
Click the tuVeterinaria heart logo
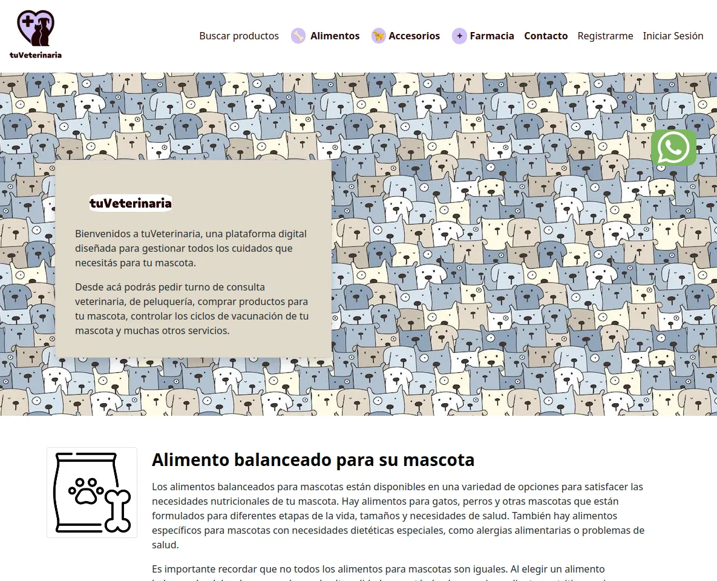[35, 27]
